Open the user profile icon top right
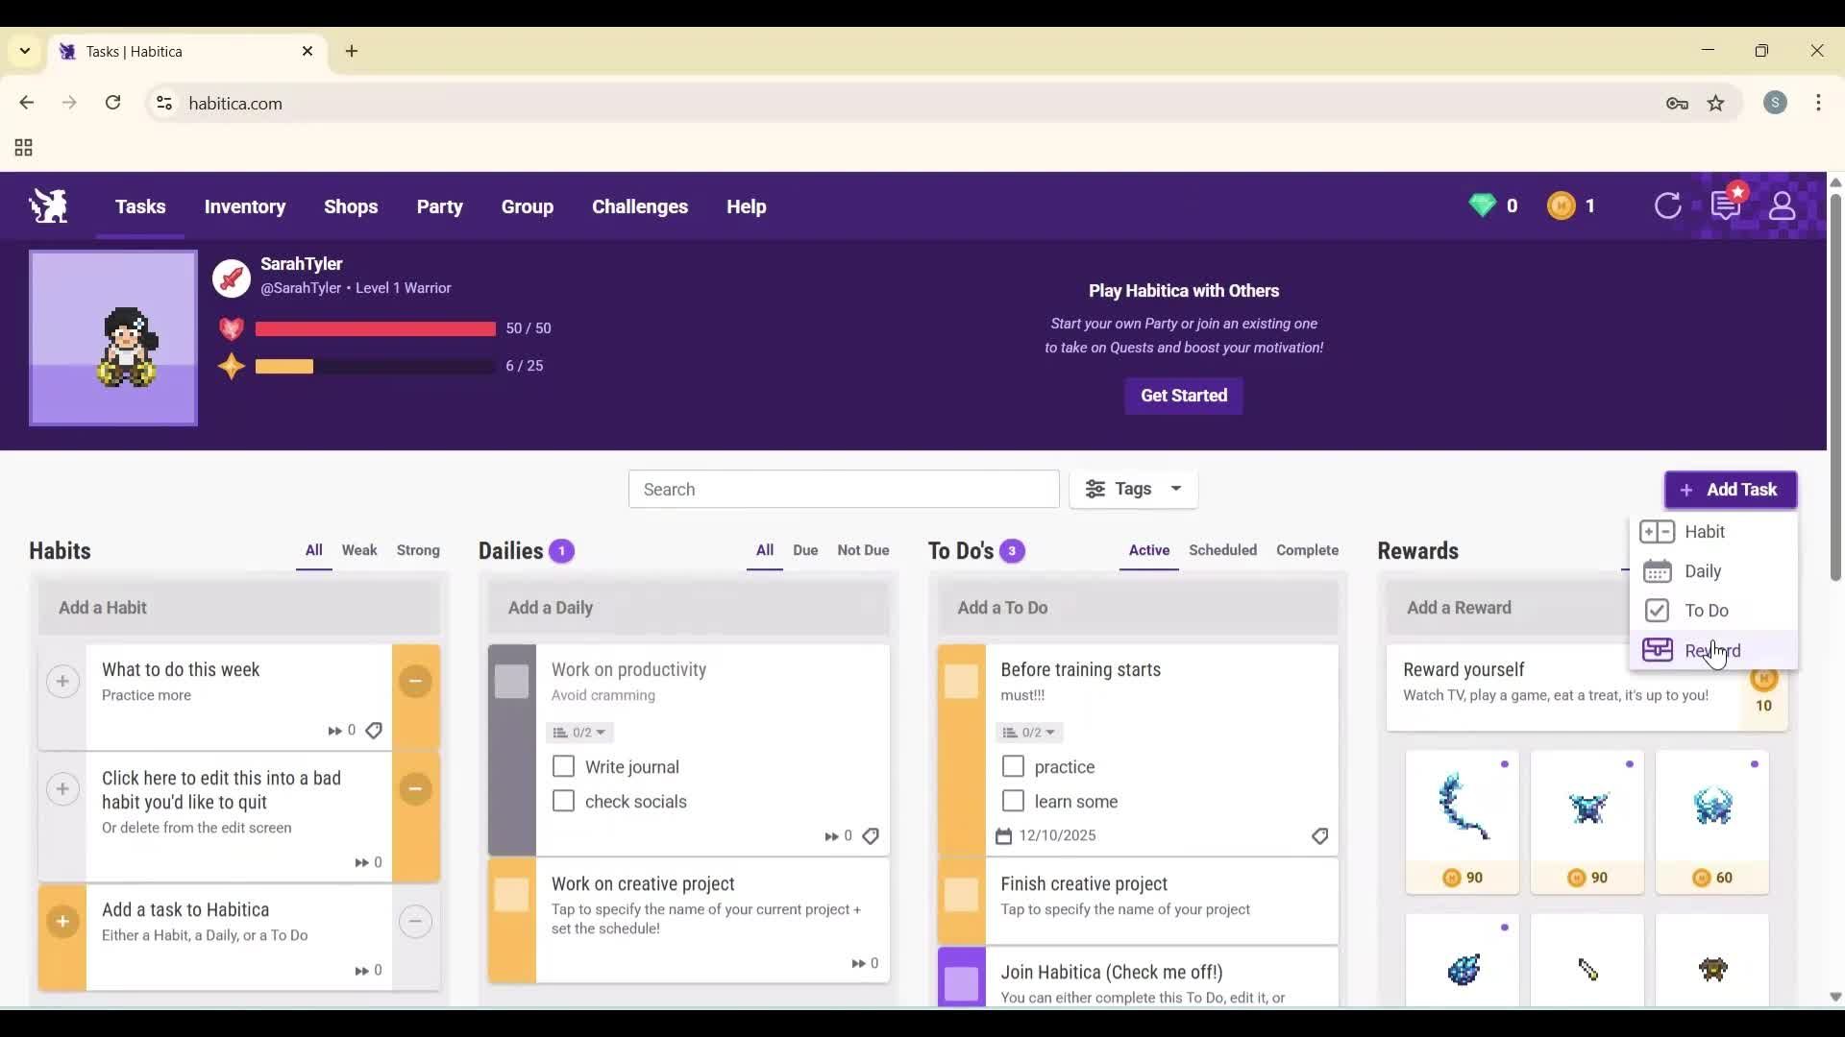1845x1037 pixels. (1783, 205)
